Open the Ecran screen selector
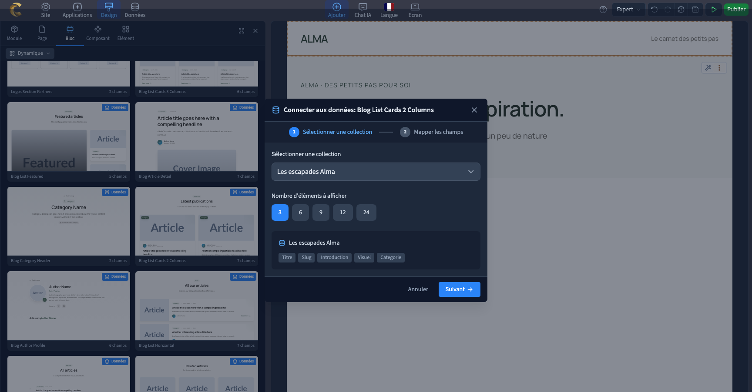 (x=415, y=10)
